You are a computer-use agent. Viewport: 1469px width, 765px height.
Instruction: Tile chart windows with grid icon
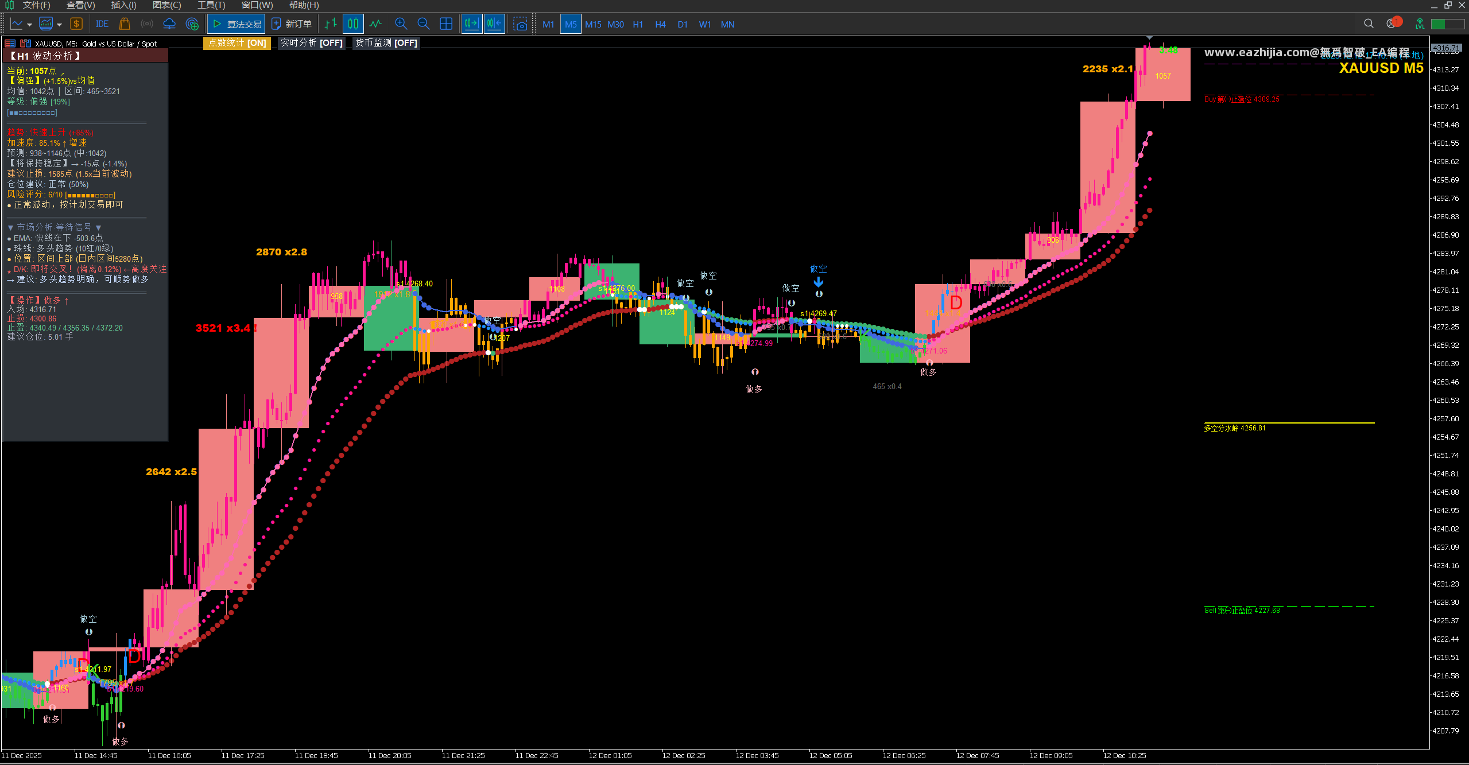point(446,24)
